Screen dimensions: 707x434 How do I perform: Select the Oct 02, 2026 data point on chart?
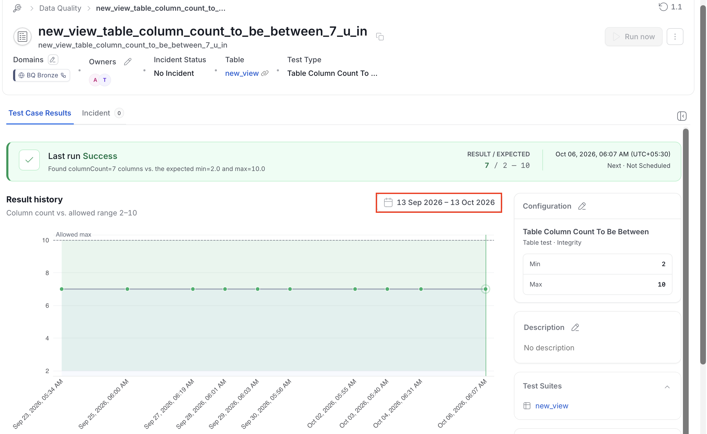[355, 289]
